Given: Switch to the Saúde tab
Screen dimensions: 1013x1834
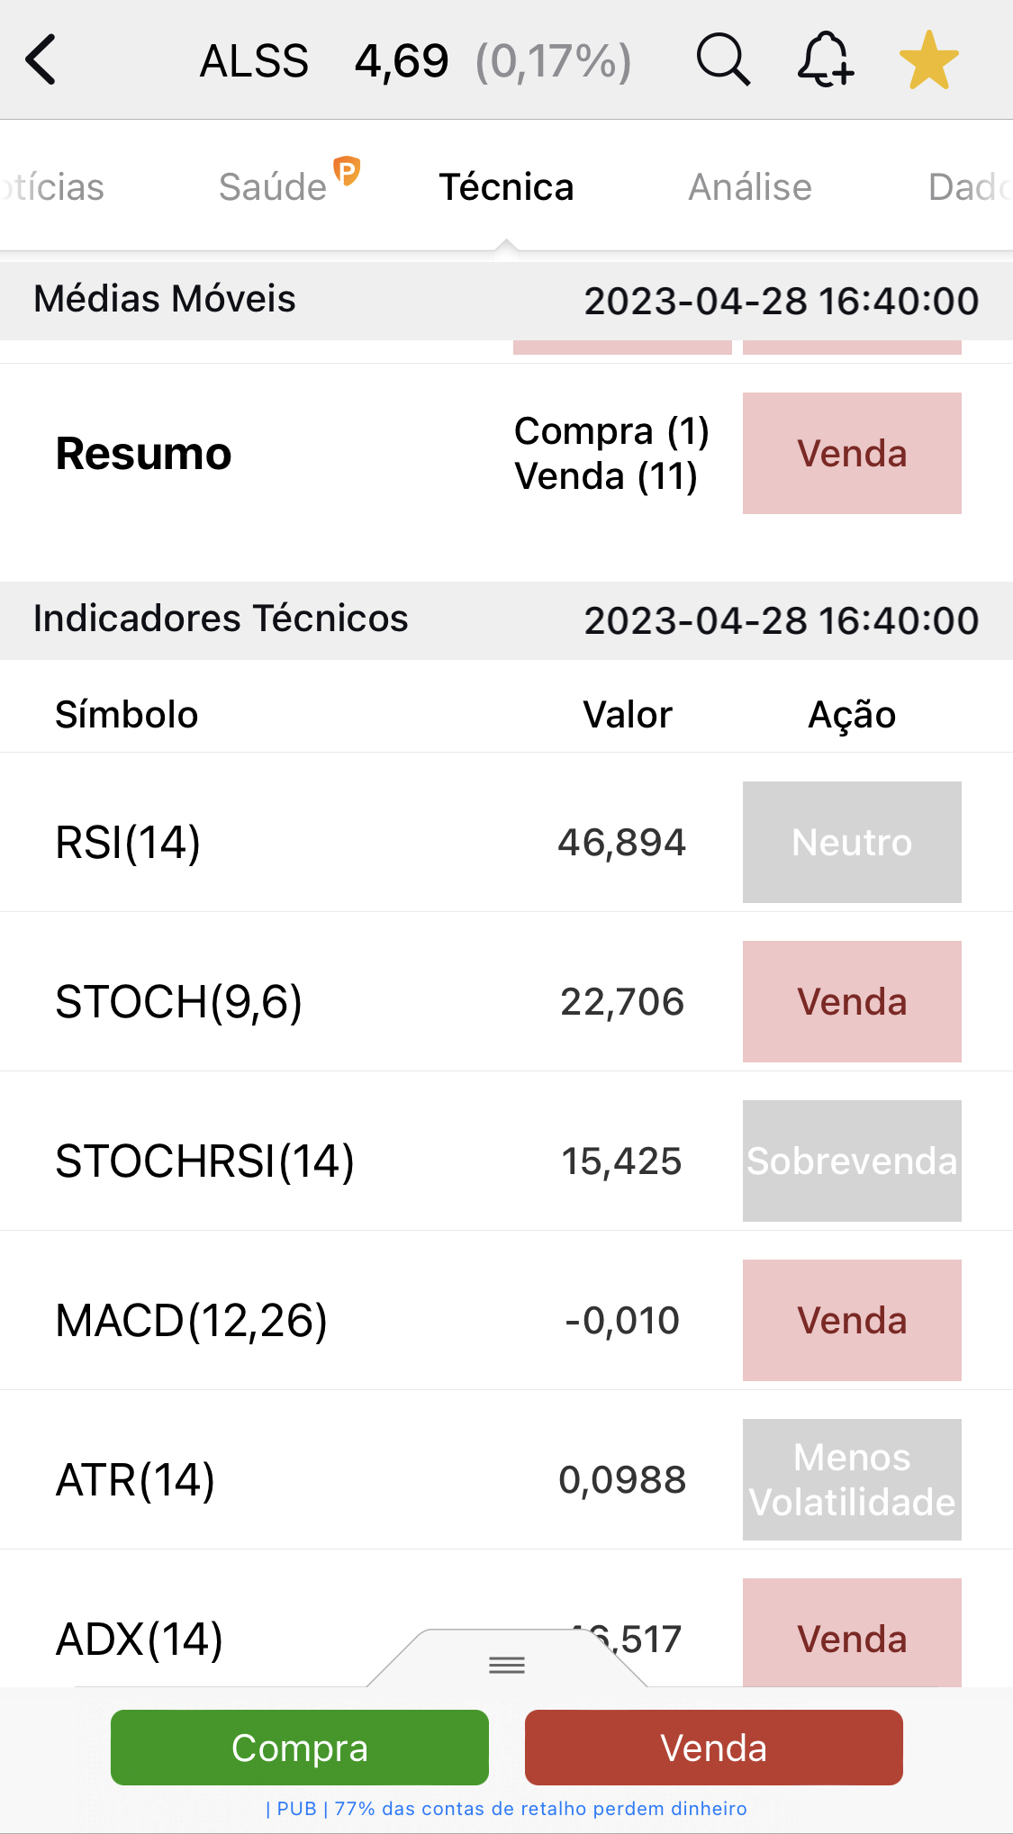Looking at the screenshot, I should tap(272, 187).
